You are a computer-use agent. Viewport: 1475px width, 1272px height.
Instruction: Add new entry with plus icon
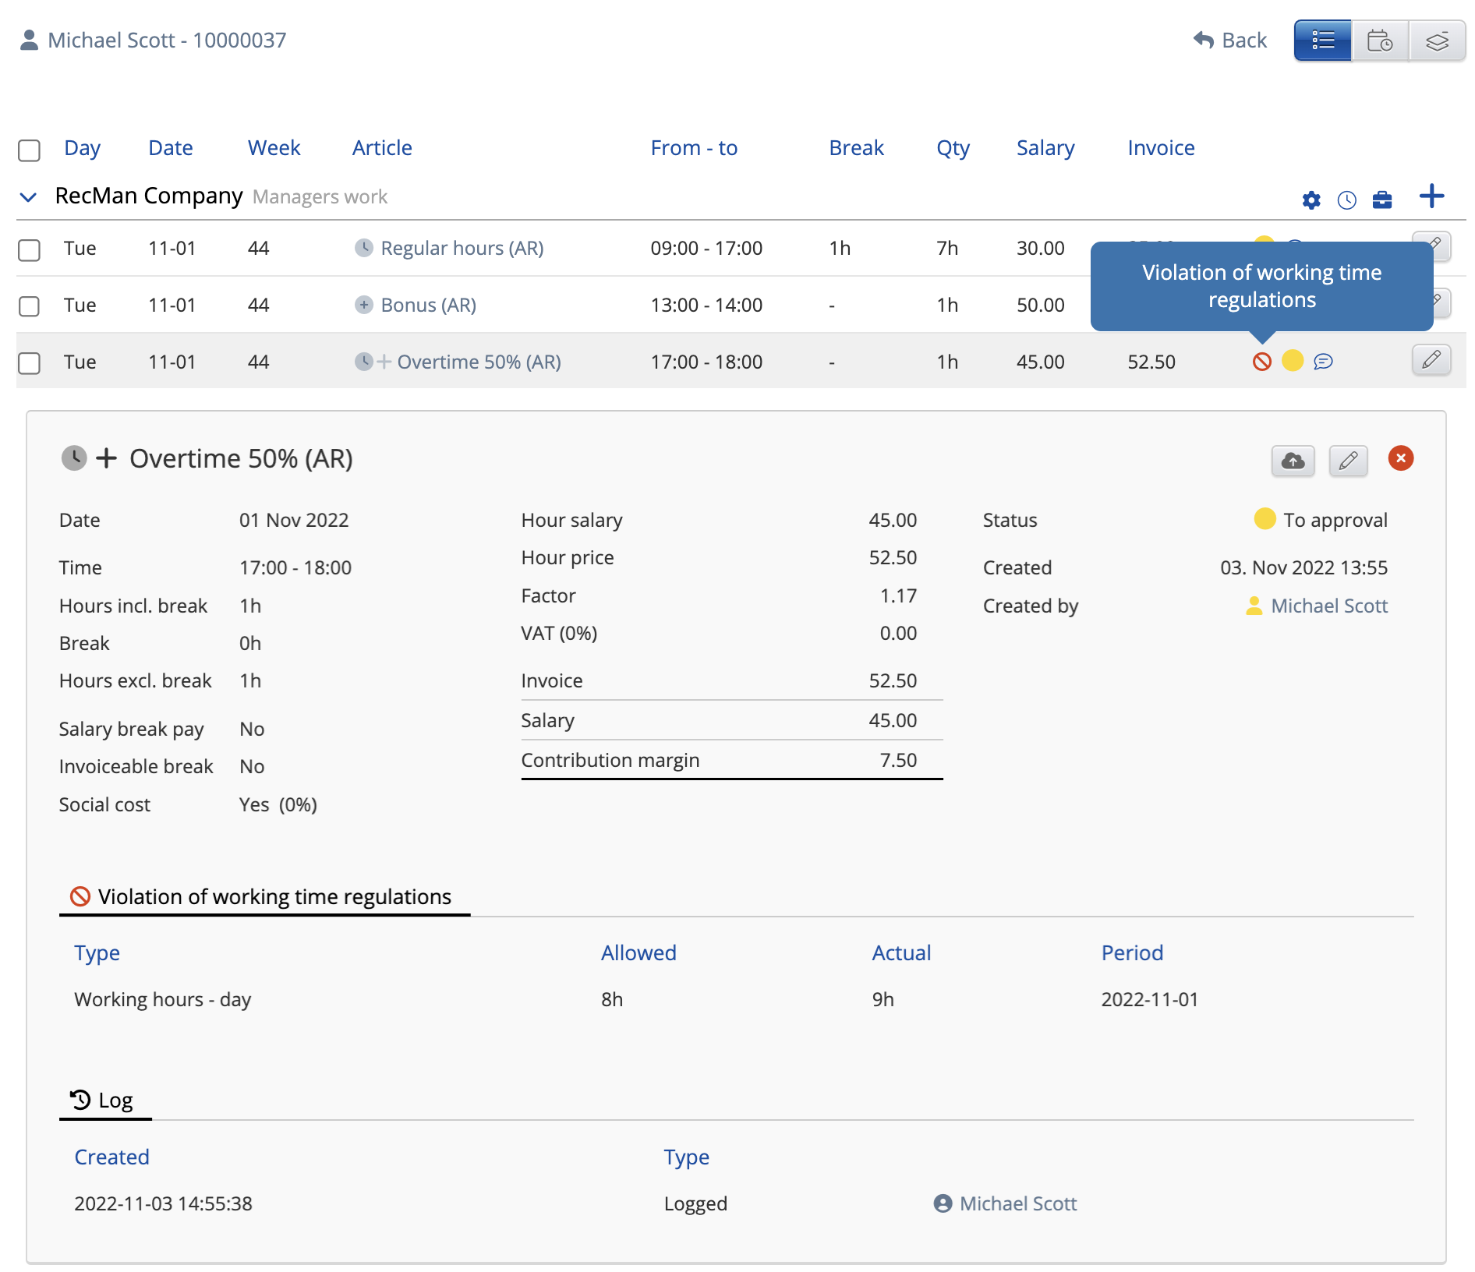(1431, 196)
